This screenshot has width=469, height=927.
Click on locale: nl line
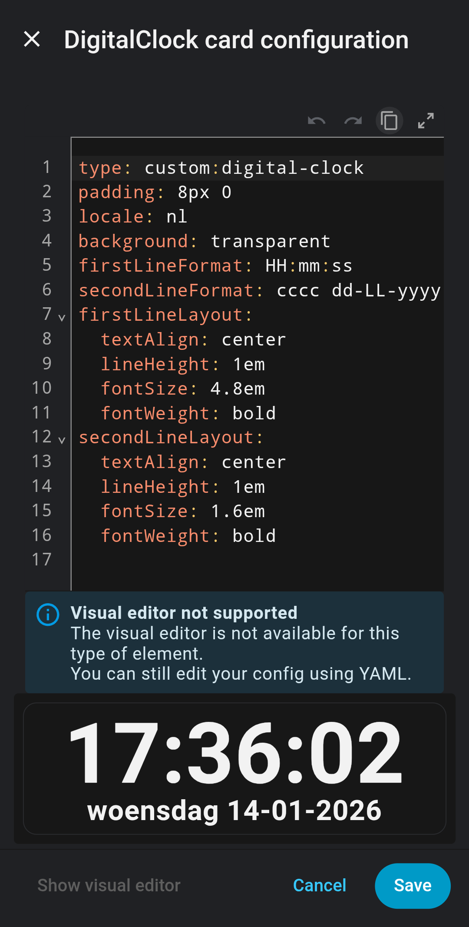[132, 216]
